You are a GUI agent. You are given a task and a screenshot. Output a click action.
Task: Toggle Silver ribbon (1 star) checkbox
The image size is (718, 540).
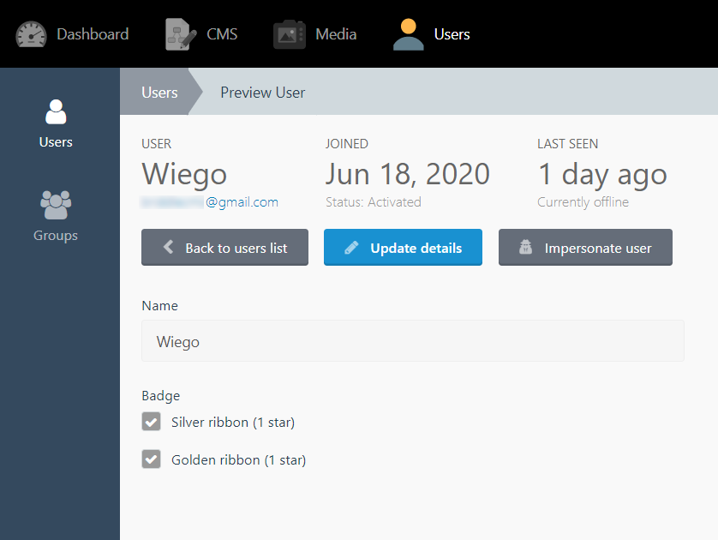(151, 422)
